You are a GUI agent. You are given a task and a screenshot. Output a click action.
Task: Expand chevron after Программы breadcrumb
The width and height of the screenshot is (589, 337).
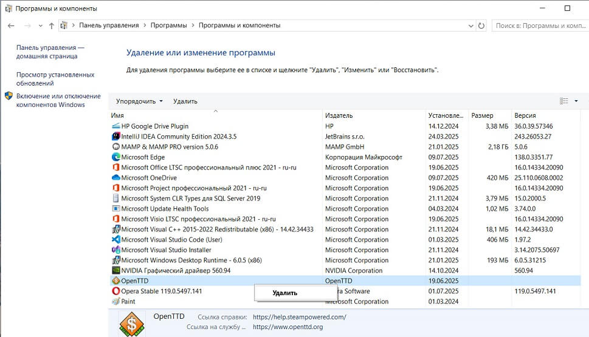pyautogui.click(x=193, y=26)
